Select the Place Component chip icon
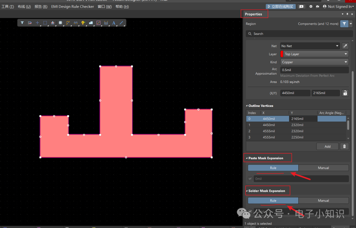The height and width of the screenshot is (228, 356). 60,23
